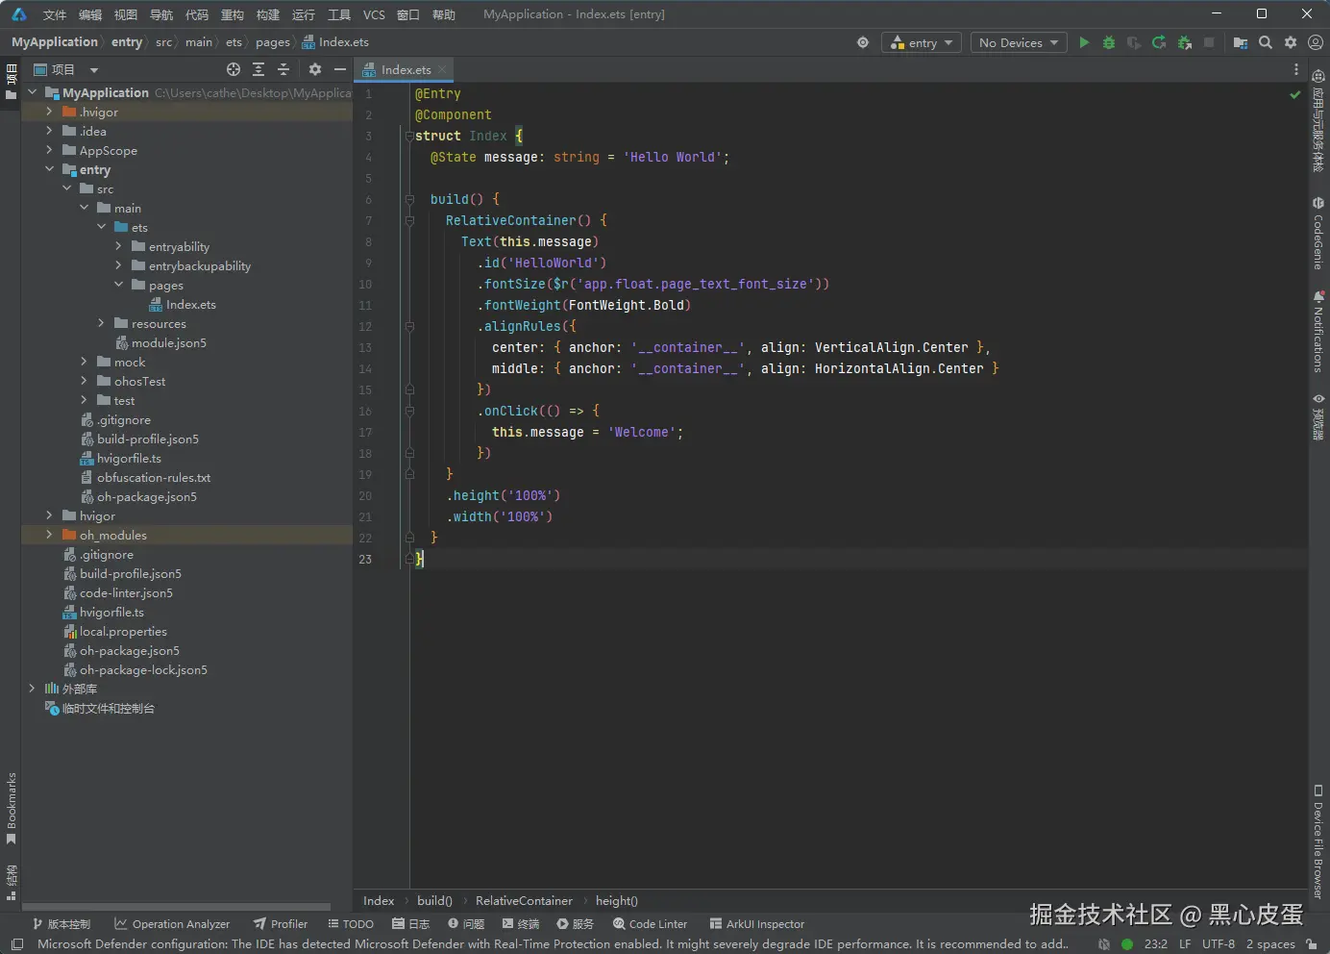Viewport: 1330px width, 954px height.
Task: Open the entry run configuration dropdown
Action: (x=922, y=42)
